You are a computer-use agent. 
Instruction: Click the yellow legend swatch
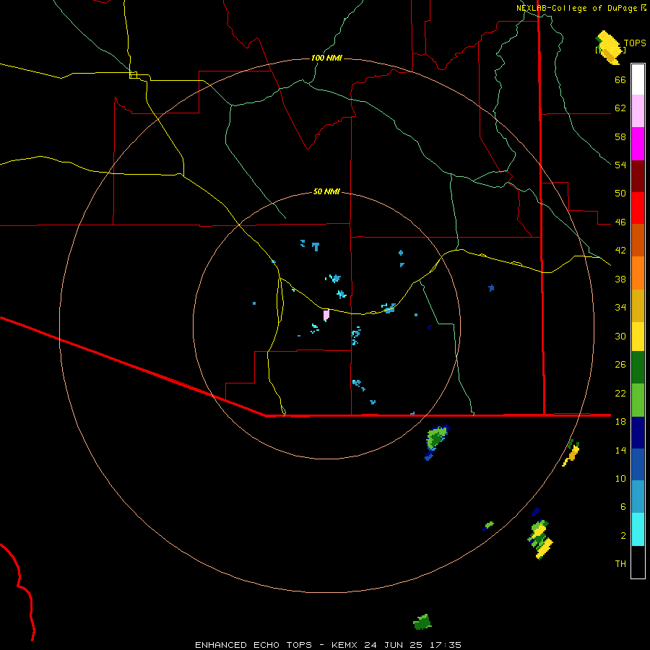638,337
